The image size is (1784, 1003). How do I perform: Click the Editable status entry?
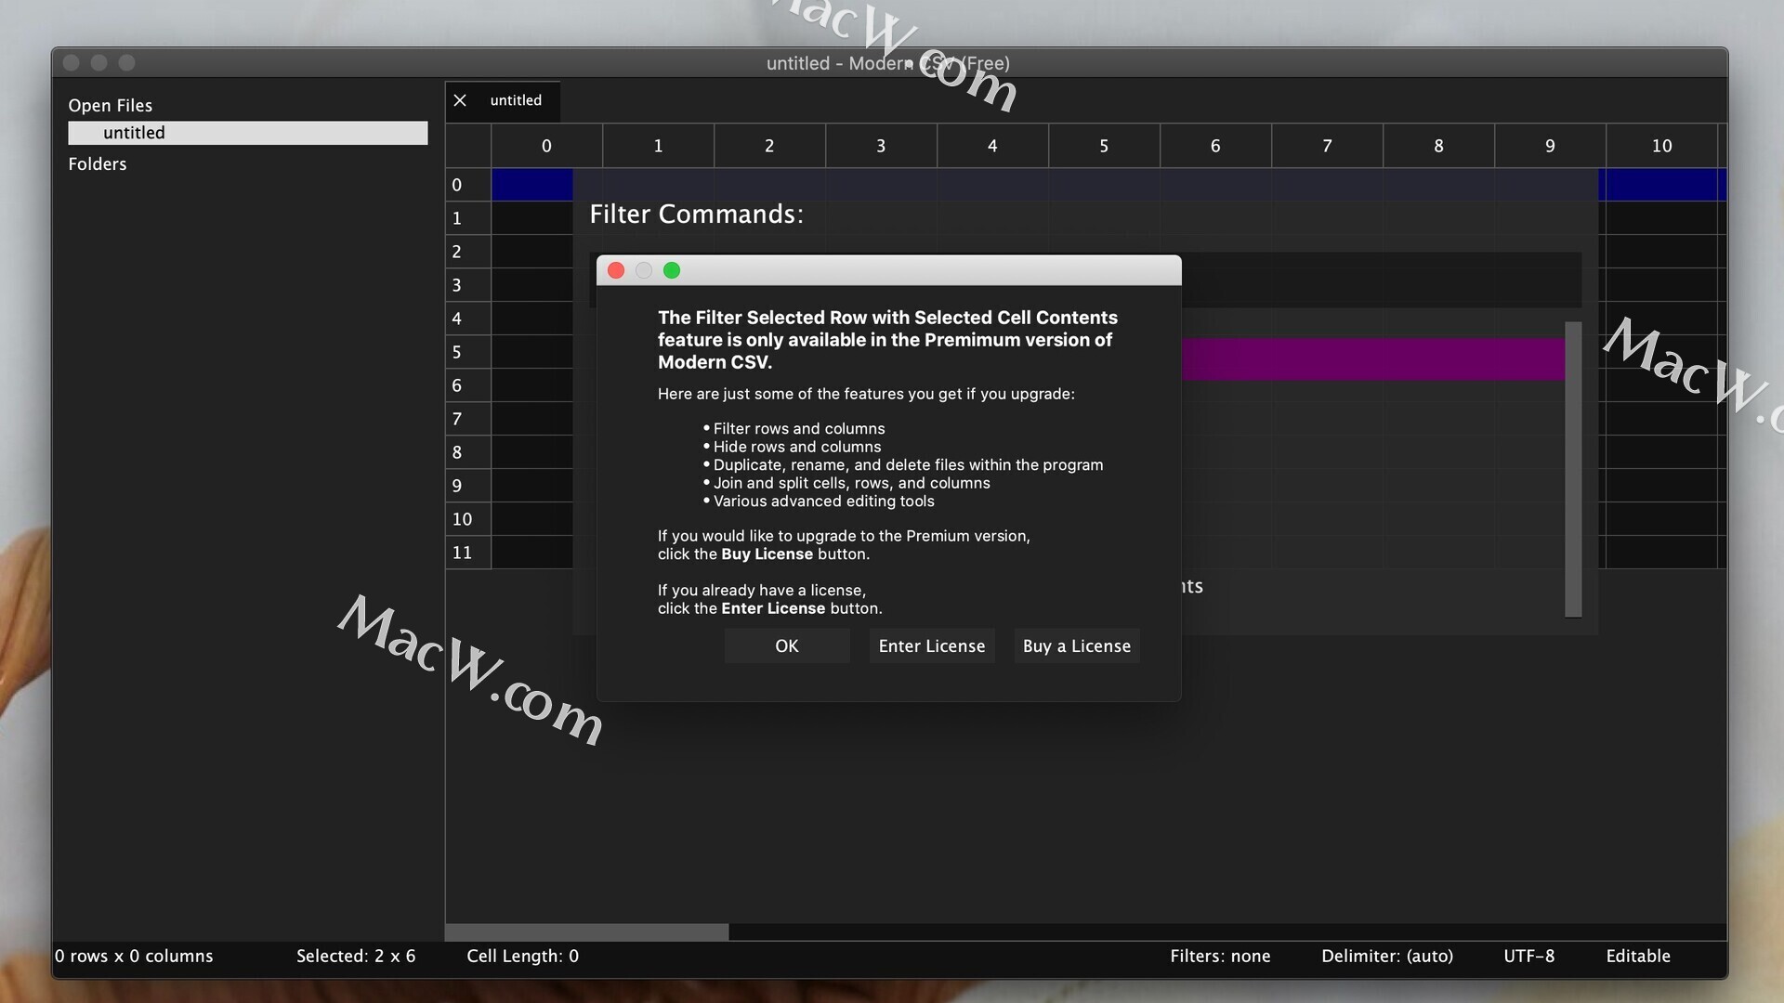pos(1638,956)
